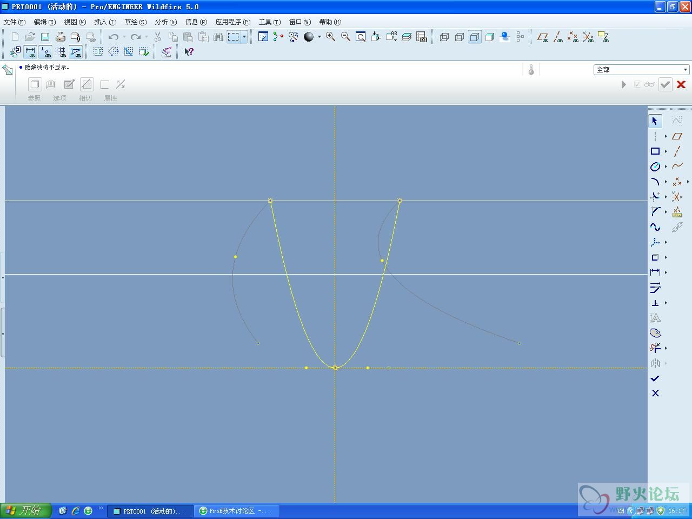Select the dimension tool in sketcher toolbar
This screenshot has width=692, height=519.
655,272
